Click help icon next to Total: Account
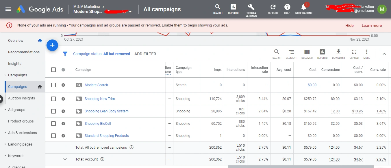The height and width of the screenshot is (168, 391). [x=102, y=159]
